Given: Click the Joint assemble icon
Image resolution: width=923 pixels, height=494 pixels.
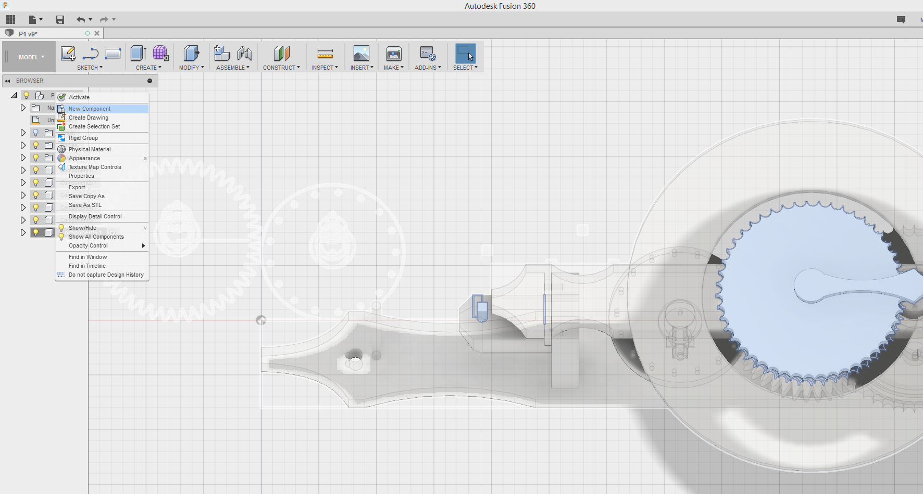Looking at the screenshot, I should click(x=244, y=54).
